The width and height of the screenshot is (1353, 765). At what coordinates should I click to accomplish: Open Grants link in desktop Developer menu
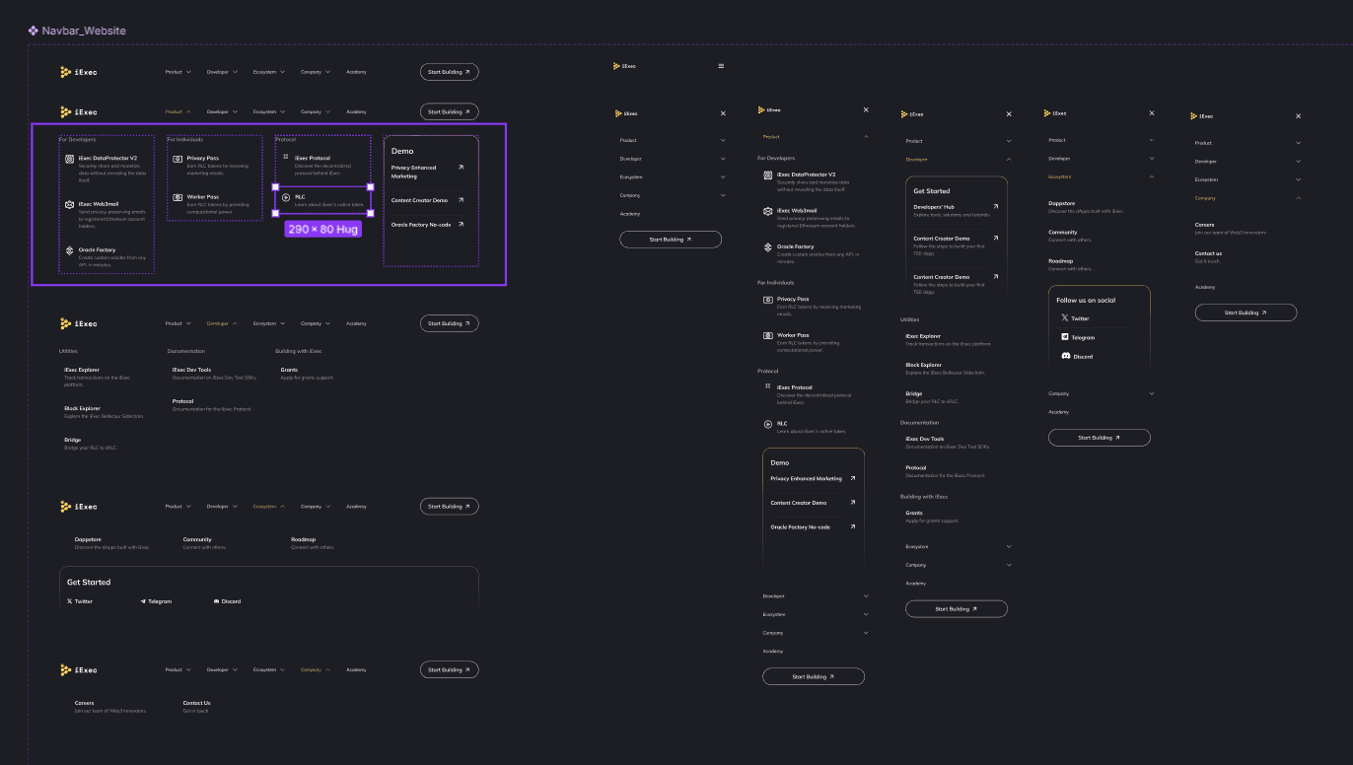pos(289,370)
